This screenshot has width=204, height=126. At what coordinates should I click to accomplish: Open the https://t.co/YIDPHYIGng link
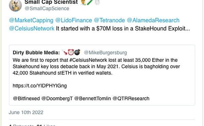click(x=40, y=86)
